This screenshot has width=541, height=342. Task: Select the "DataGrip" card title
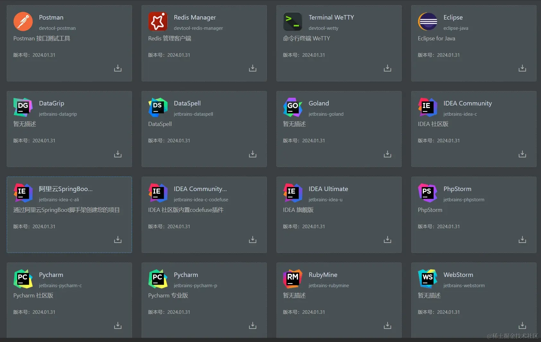pyautogui.click(x=52, y=103)
